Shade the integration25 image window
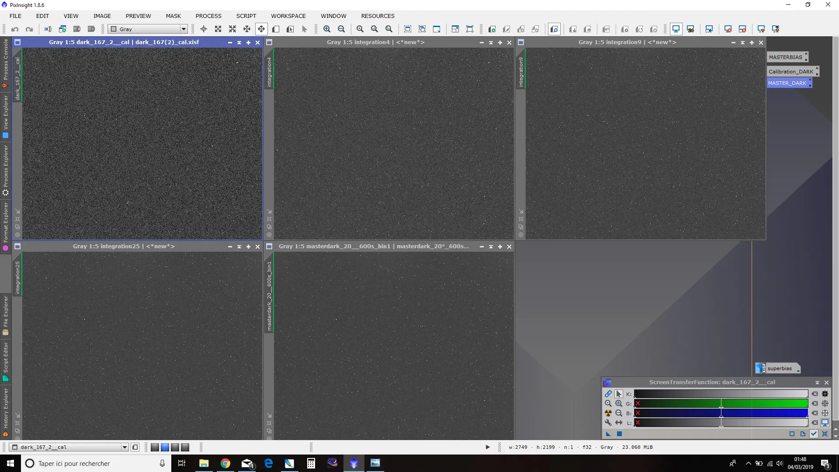Image resolution: width=839 pixels, height=472 pixels. (239, 246)
